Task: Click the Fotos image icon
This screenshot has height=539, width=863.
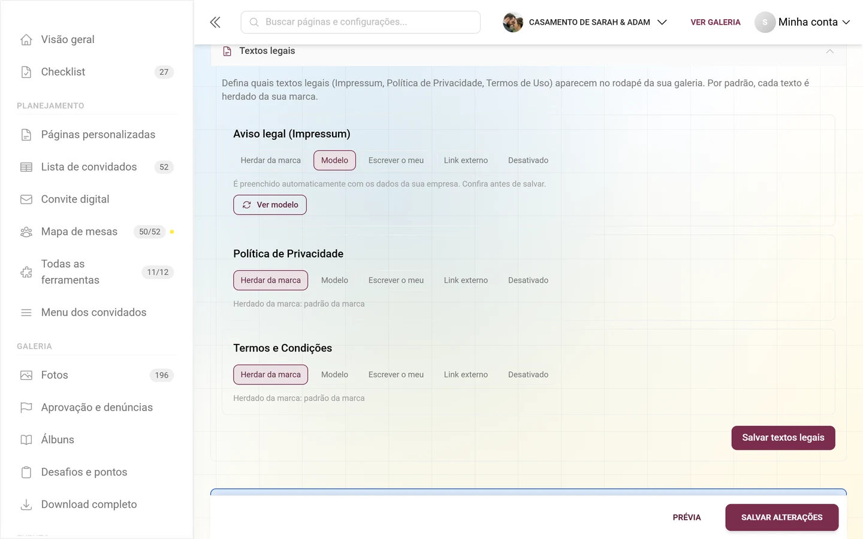Action: point(26,376)
